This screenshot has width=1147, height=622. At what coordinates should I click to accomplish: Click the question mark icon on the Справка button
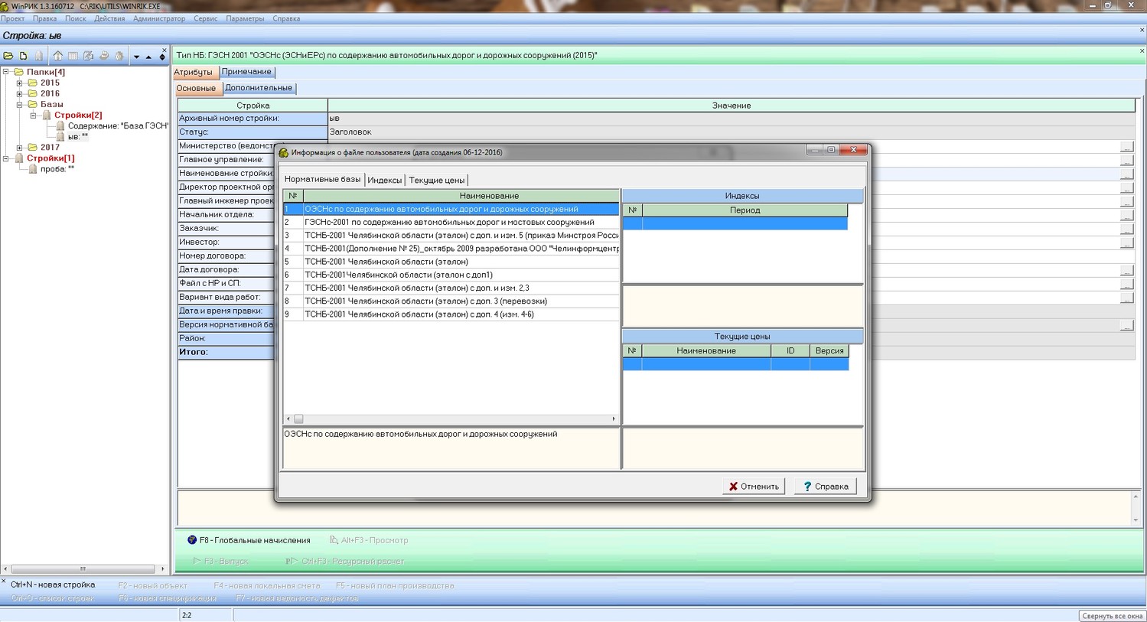(x=807, y=487)
